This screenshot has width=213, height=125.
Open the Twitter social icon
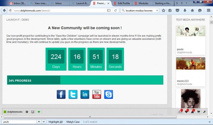pyautogui.click(x=73, y=94)
